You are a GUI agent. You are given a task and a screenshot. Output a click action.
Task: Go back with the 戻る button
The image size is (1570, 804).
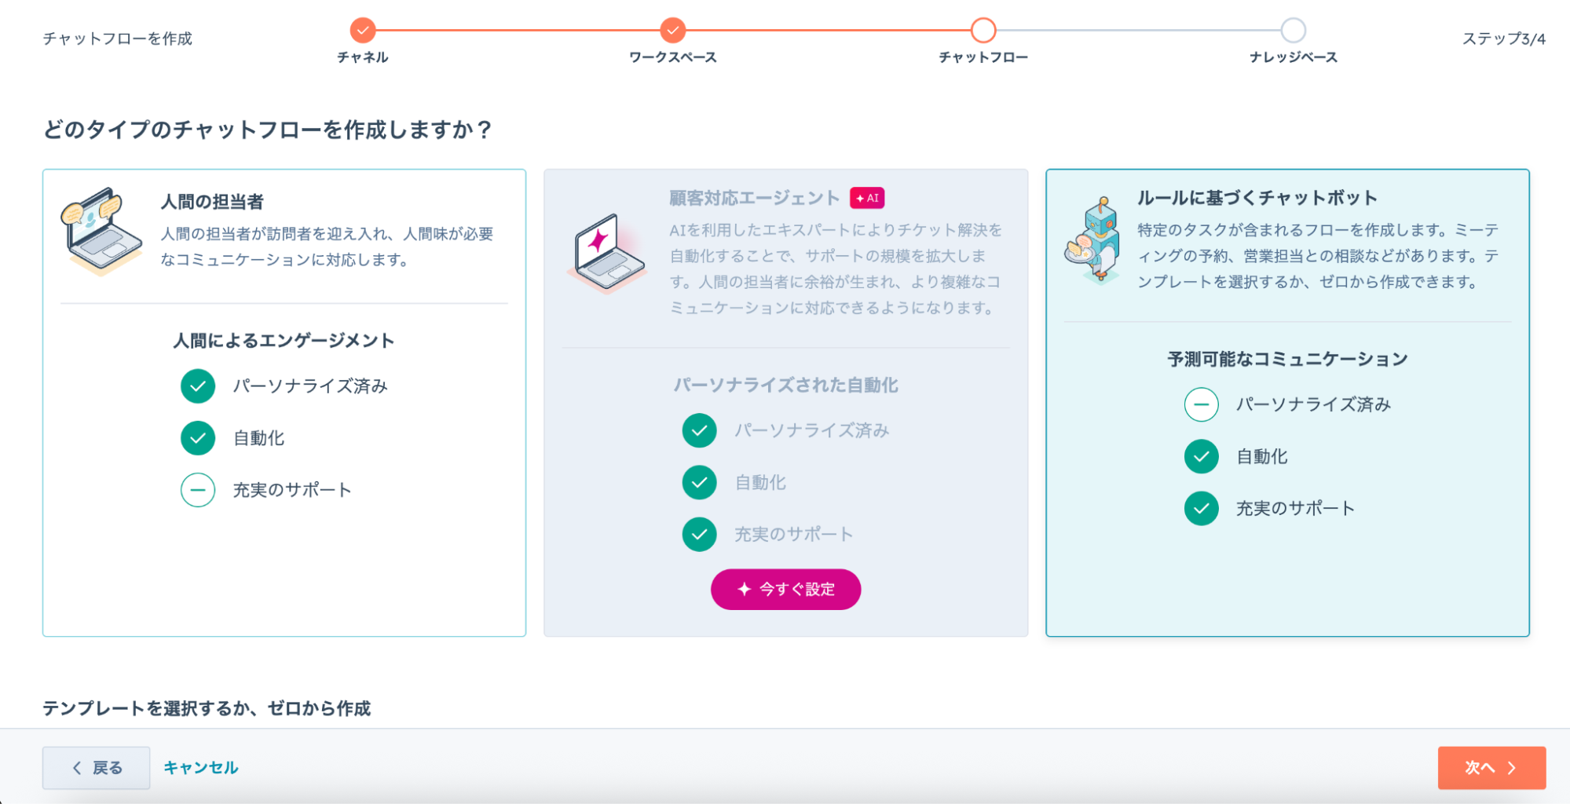pos(97,767)
